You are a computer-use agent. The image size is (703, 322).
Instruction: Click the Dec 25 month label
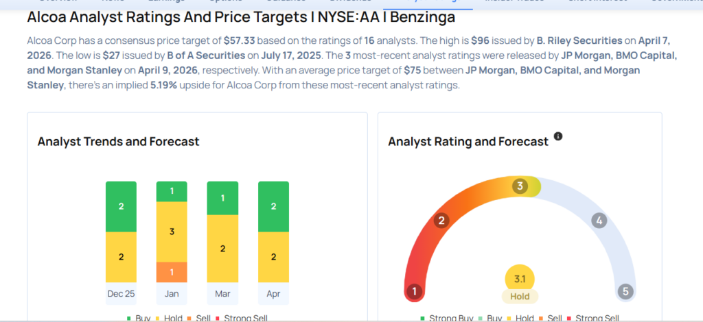coord(122,294)
